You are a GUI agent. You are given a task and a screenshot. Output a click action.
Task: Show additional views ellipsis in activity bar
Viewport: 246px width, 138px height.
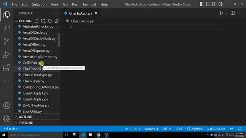(7, 81)
